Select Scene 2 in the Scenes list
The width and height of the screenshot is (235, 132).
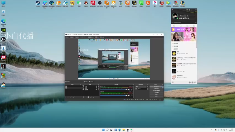click(73, 88)
